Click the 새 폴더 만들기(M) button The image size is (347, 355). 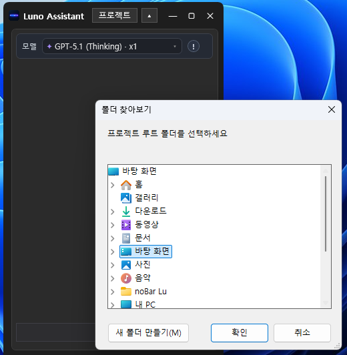pyautogui.click(x=149, y=333)
